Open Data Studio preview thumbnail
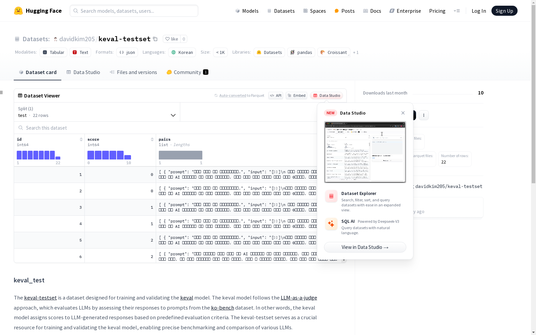536x335 pixels. click(365, 152)
